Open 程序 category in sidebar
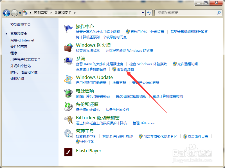 click(14, 53)
